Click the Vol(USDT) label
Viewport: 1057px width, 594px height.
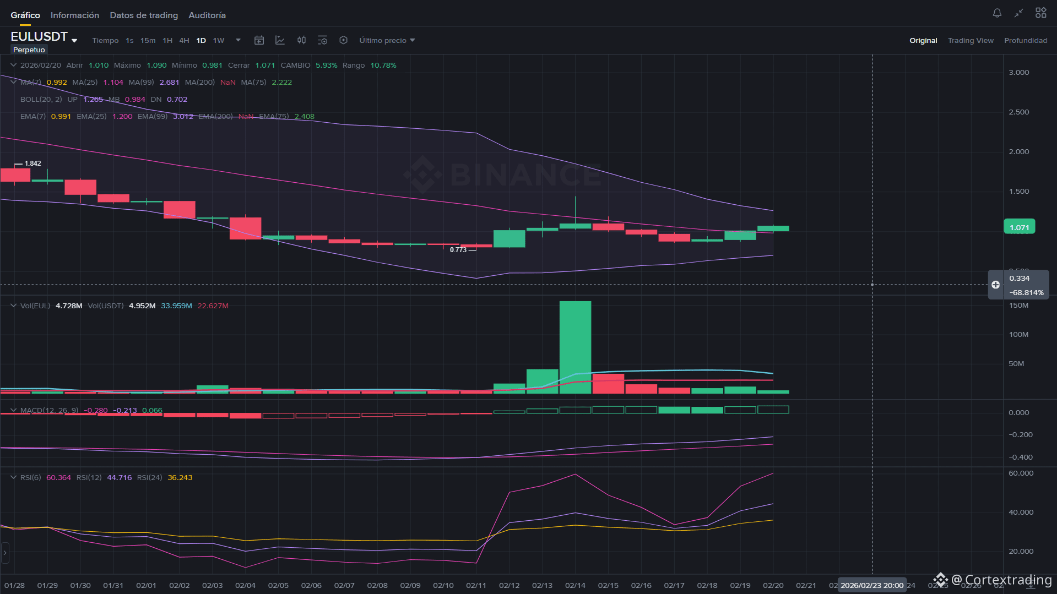point(106,306)
